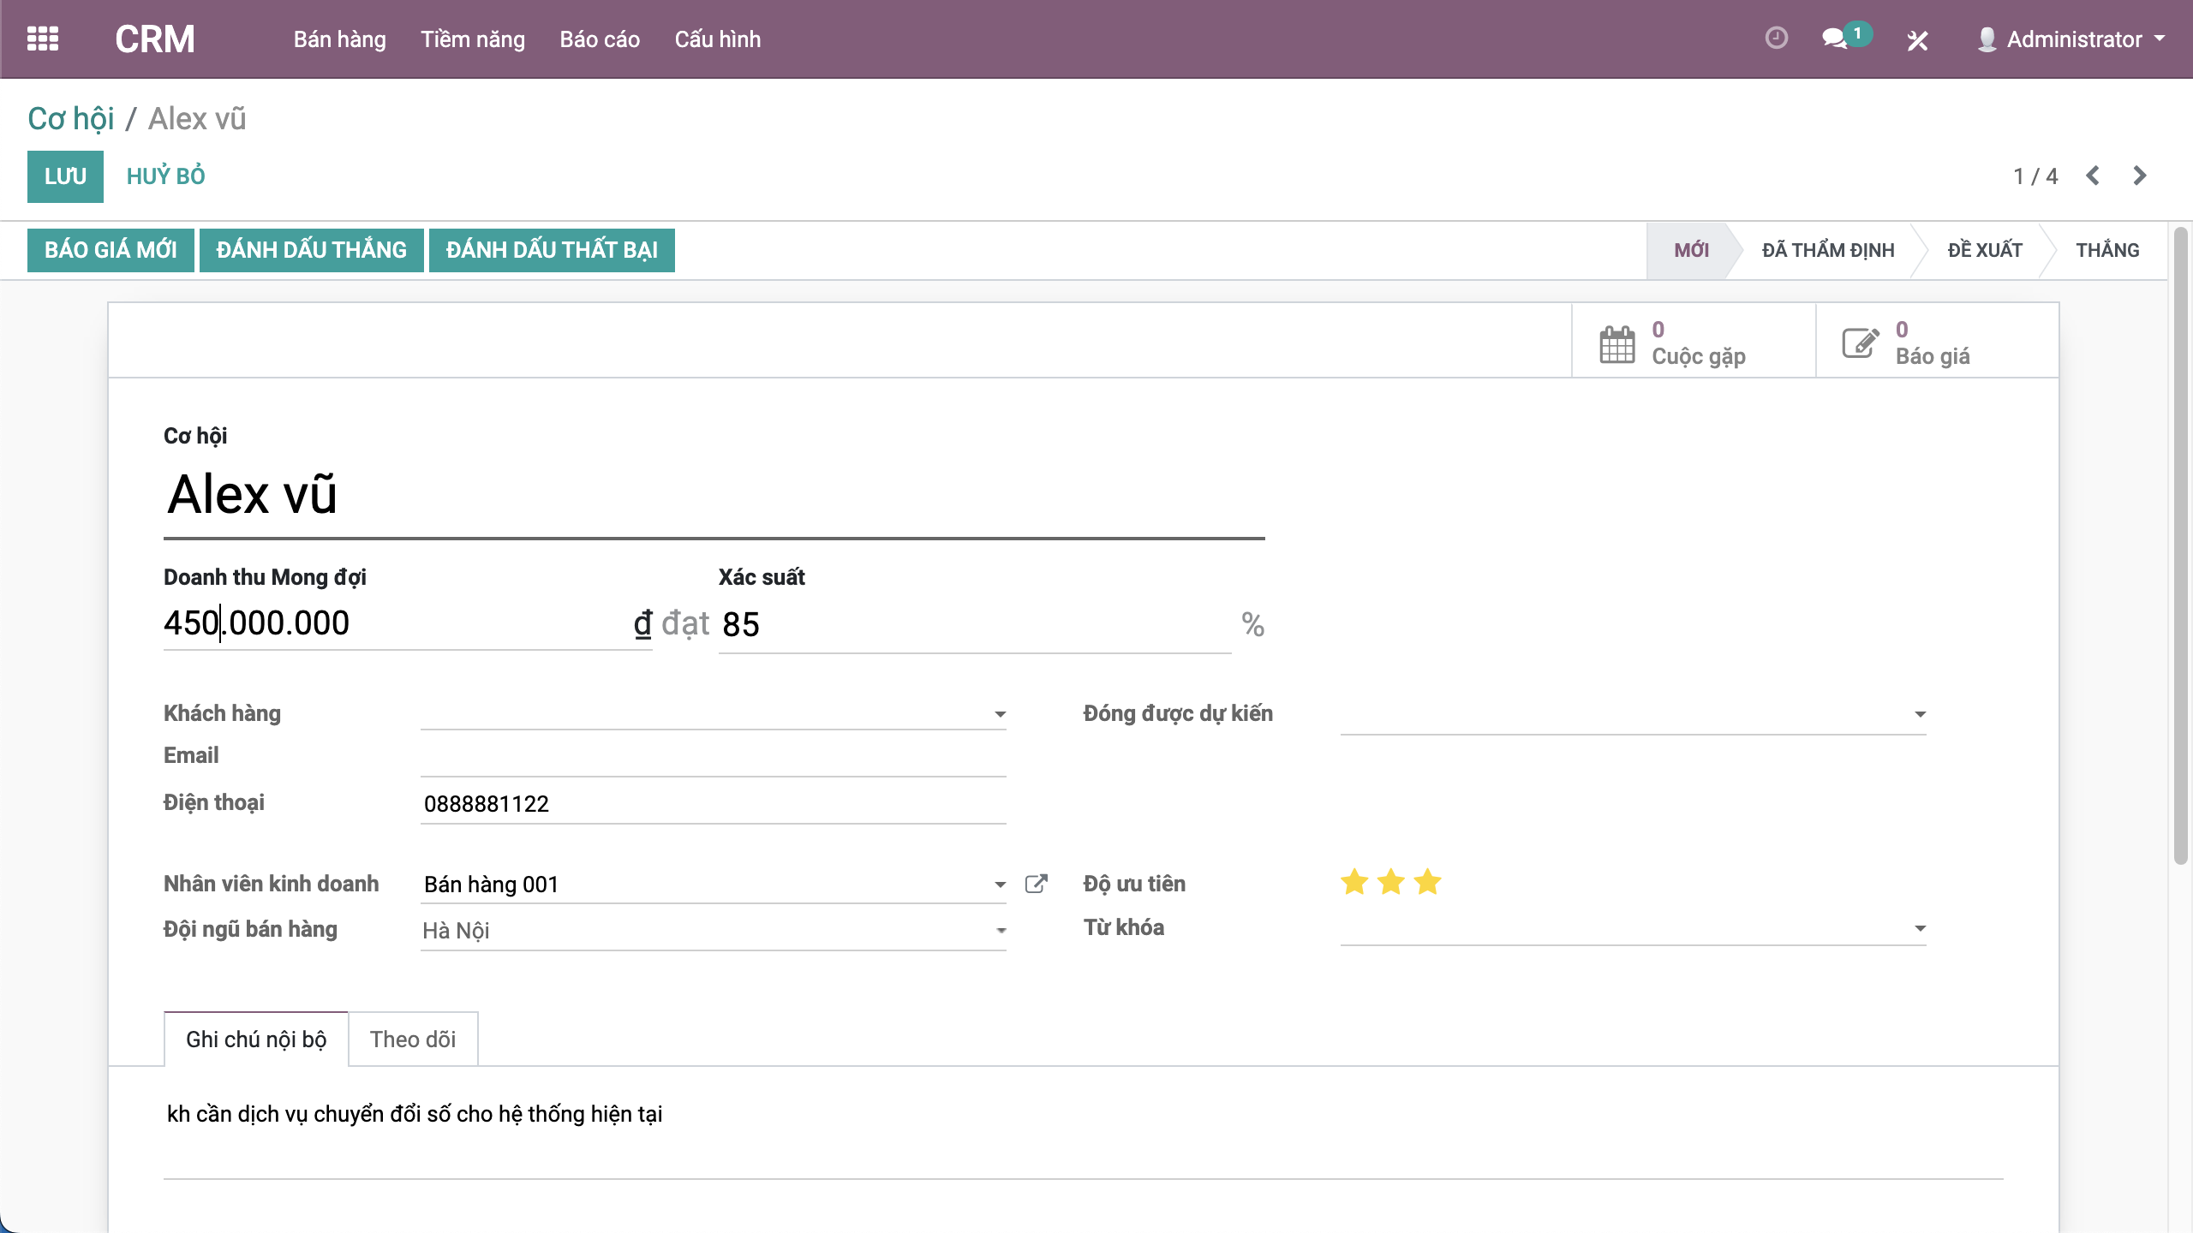Viewport: 2193px width, 1233px height.
Task: Click the Điện thoại phone input field
Action: click(x=711, y=803)
